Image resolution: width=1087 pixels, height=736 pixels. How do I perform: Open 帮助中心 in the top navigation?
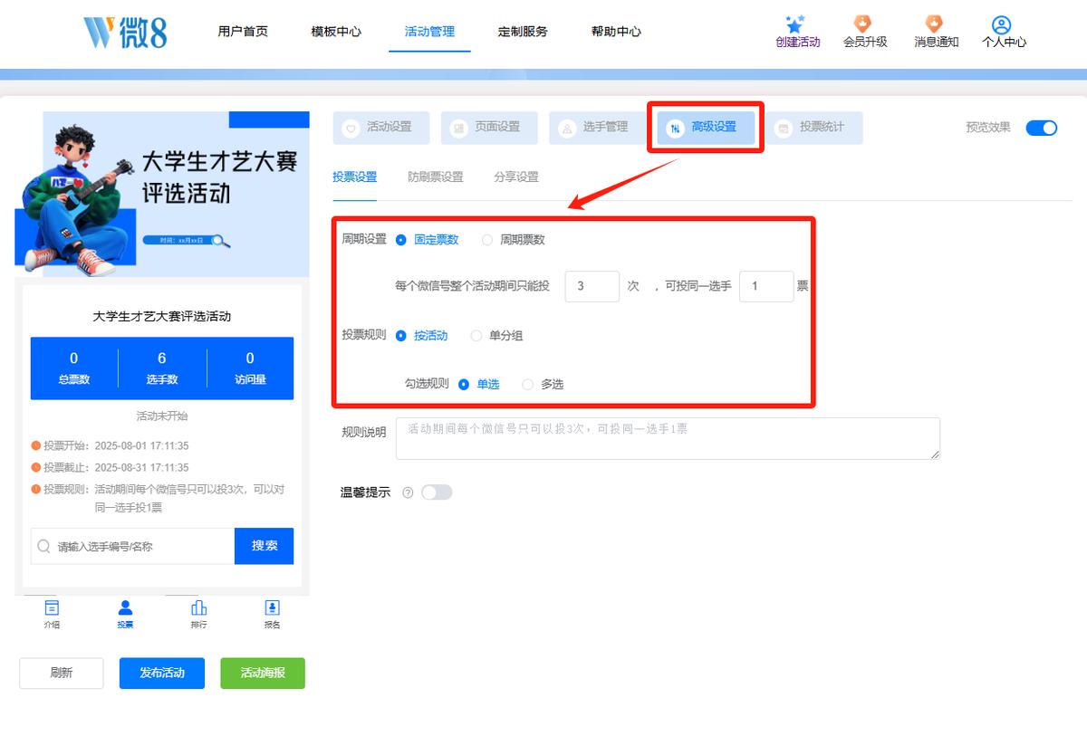(x=616, y=32)
